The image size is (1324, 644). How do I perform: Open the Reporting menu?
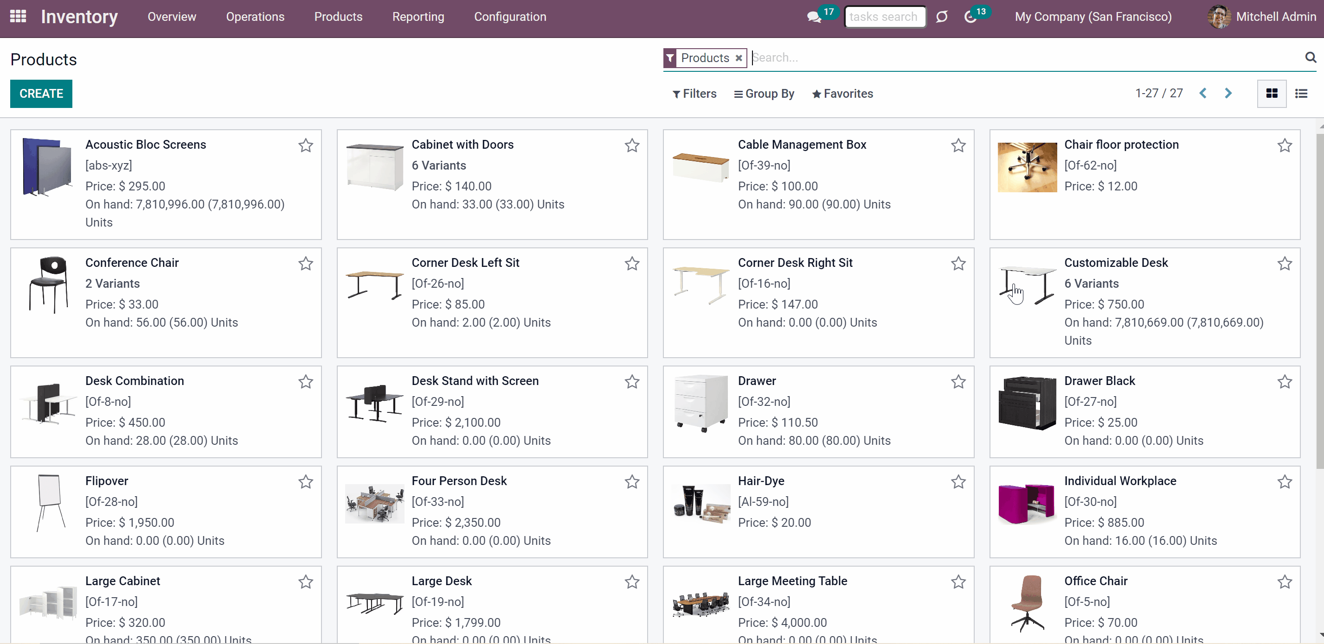pos(418,17)
